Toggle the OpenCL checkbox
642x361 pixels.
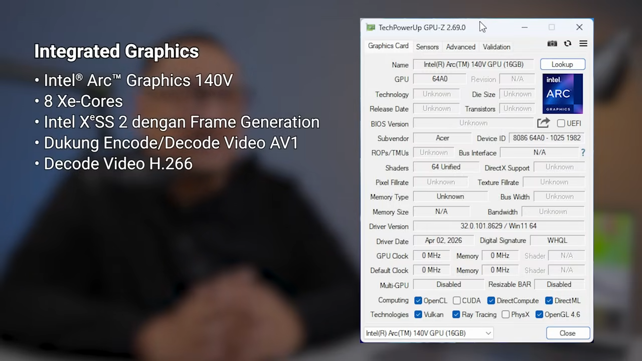[x=418, y=300]
